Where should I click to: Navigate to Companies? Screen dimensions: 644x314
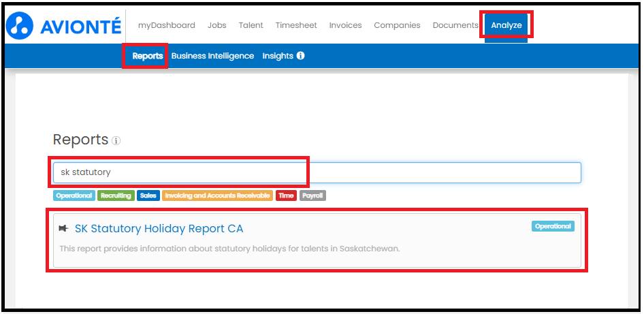pos(397,25)
